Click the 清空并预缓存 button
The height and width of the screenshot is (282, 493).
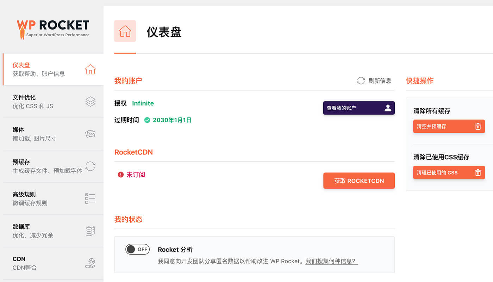pos(449,126)
